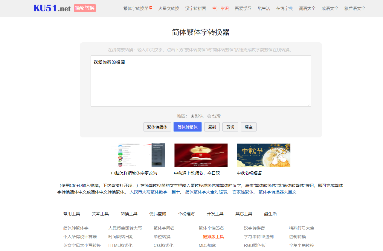Open the 百家姓繁体 link
The width and height of the screenshot is (383, 251).
[x=243, y=192]
